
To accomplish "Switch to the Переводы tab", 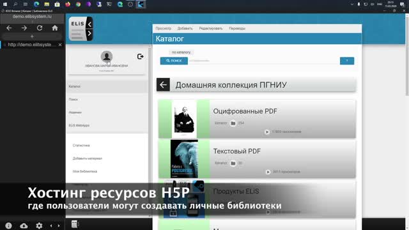I will click(237, 28).
